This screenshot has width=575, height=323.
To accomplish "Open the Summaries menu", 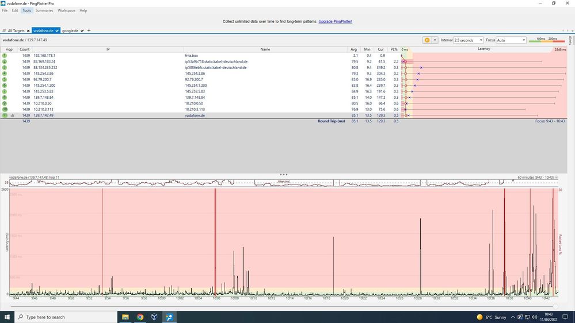I will pos(44,10).
